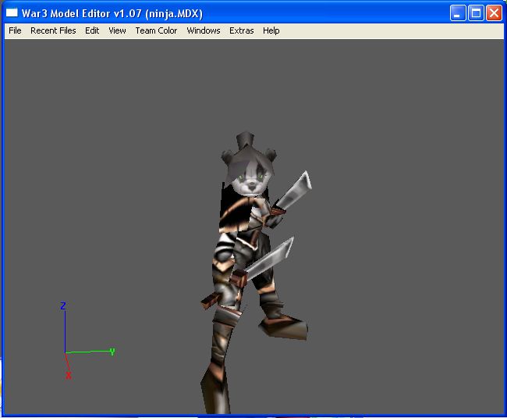Close the War3 Model Editor window
This screenshot has height=418, width=507.
[x=495, y=13]
